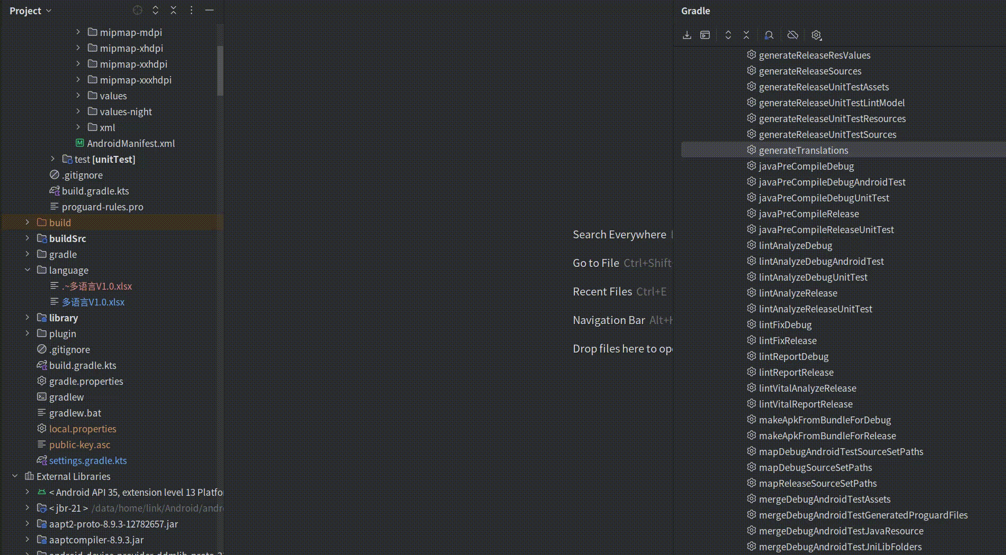The width and height of the screenshot is (1006, 555).
Task: Click generateTranslations task gear icon
Action: tap(752, 150)
